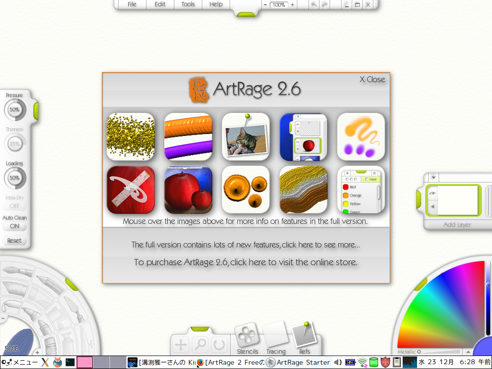Click the red apples painting thumbnail
The width and height of the screenshot is (492, 369).
click(x=188, y=190)
